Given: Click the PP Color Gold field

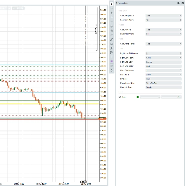Looking at the screenshot, I should 164,79.
